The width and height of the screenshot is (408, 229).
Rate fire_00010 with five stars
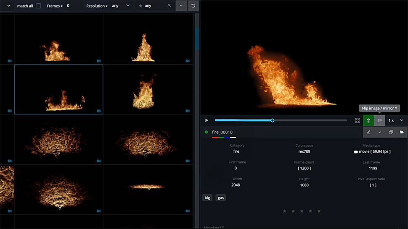[319, 211]
